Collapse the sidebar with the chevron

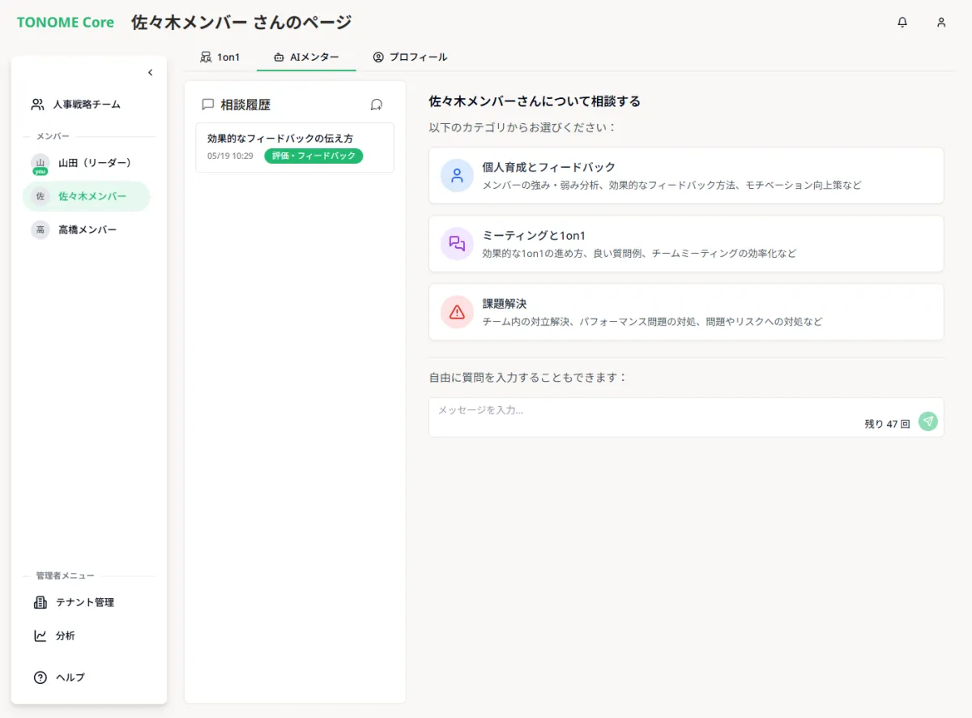tap(150, 73)
